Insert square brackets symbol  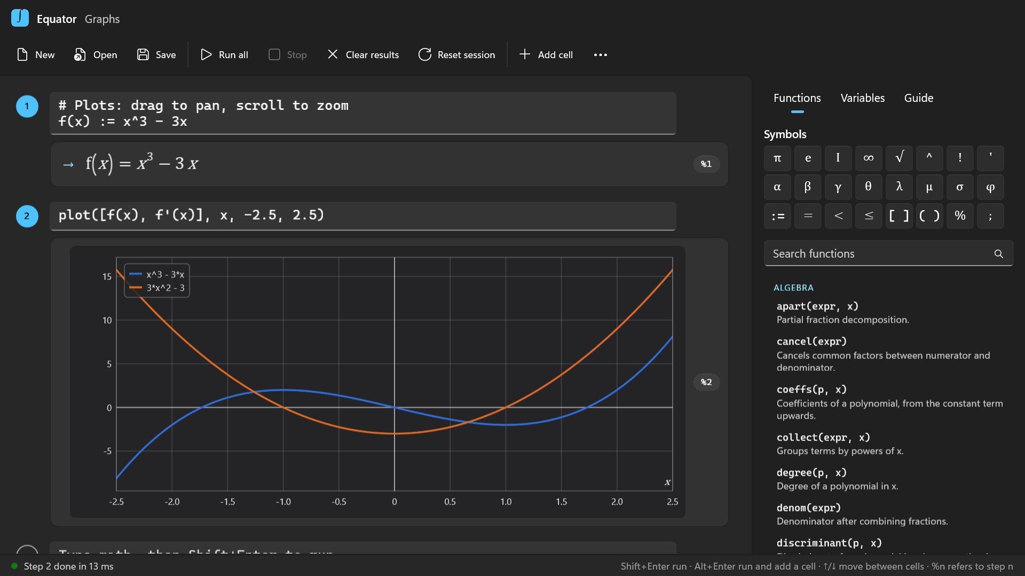pos(899,215)
